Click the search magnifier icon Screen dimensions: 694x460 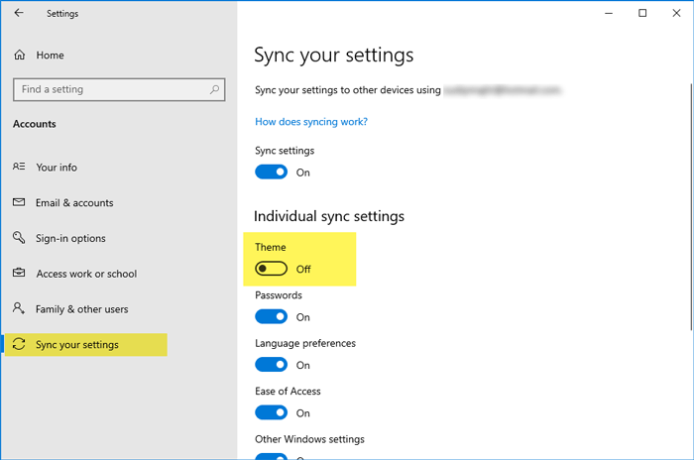pos(215,89)
